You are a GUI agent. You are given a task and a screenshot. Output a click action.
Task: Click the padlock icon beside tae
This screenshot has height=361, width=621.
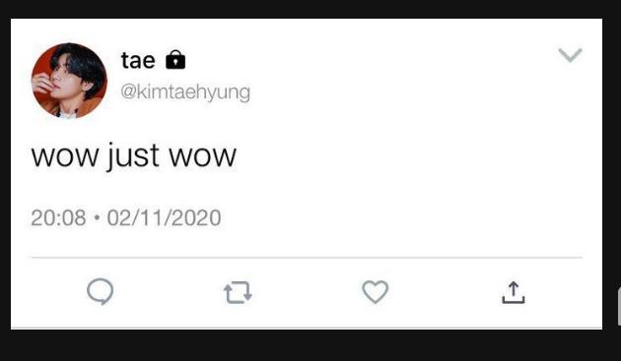(175, 60)
